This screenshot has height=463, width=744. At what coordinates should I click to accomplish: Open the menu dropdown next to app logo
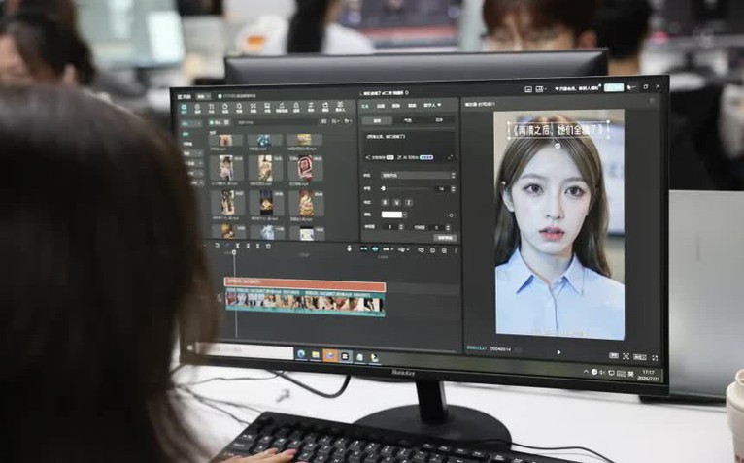coord(203,97)
